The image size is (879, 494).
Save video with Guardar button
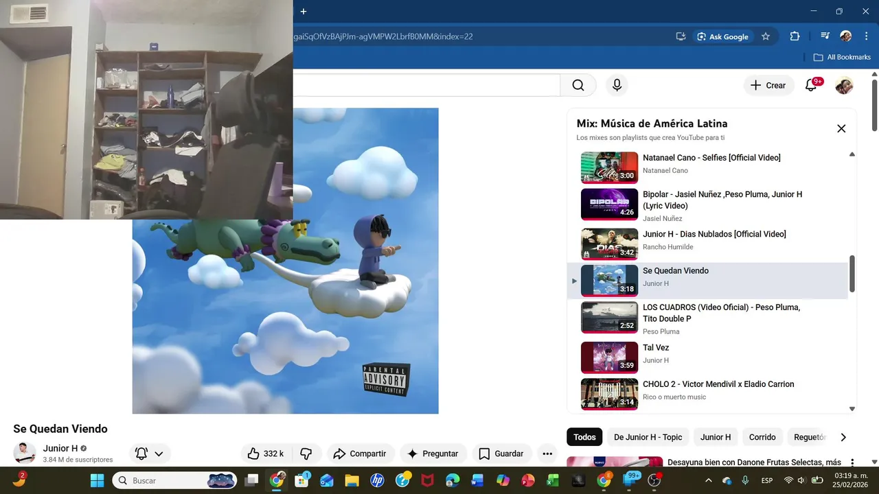coord(502,454)
